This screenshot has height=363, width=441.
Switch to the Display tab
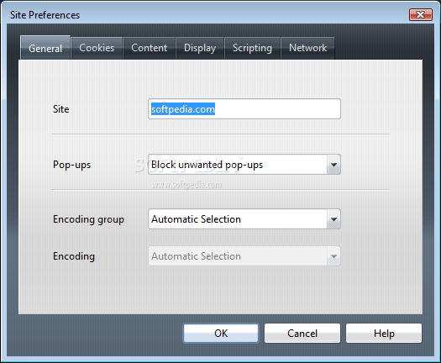point(200,48)
